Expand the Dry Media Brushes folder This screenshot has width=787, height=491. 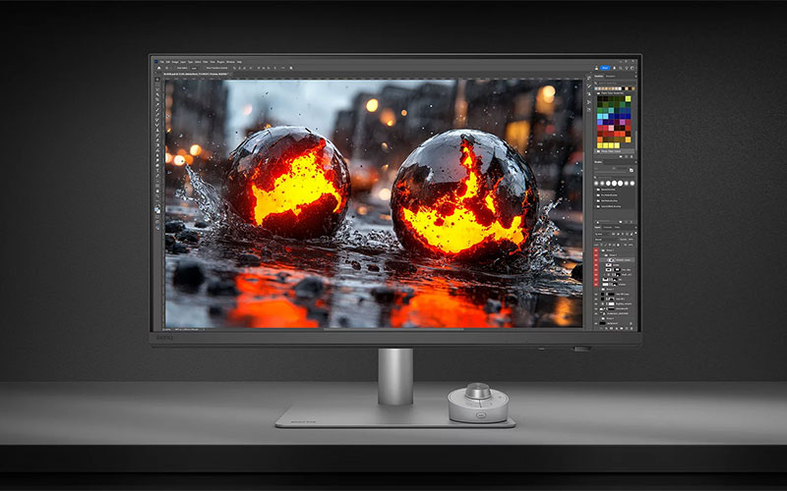coord(595,195)
